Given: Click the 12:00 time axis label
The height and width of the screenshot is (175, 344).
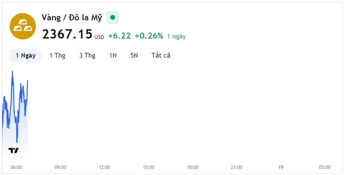Looking at the screenshot, I should 105,167.
